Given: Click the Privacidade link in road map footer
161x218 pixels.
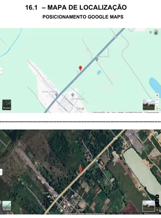Looking at the screenshot, I should click(x=120, y=112).
